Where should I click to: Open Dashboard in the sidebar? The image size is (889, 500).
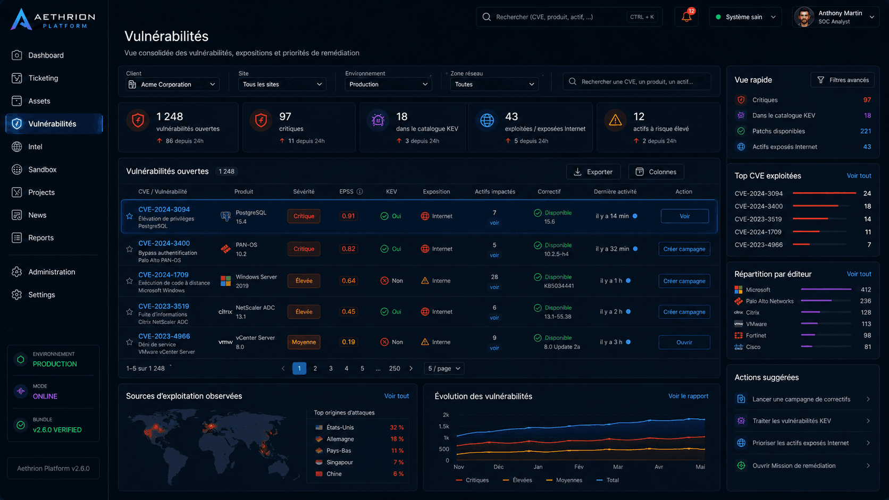[54, 55]
